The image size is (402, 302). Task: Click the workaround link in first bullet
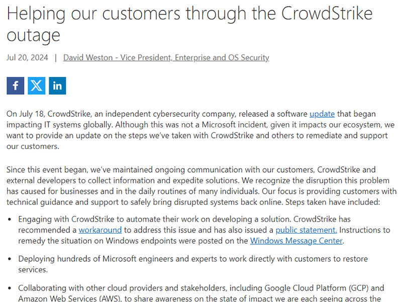100,230
